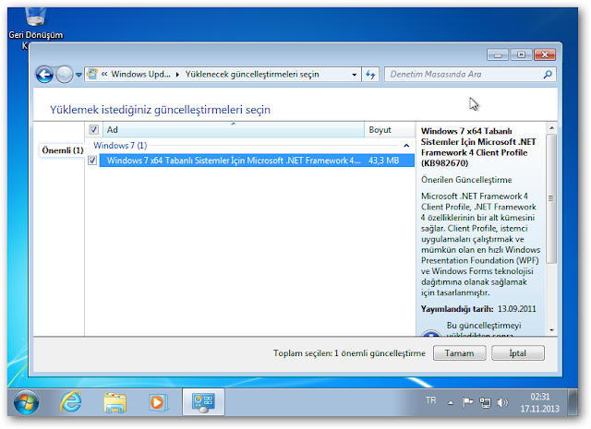Open the recent pages dropdown arrow

[x=78, y=75]
